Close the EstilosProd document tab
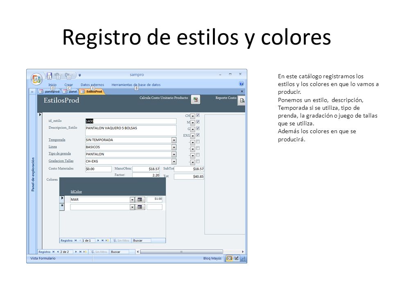 242,91
